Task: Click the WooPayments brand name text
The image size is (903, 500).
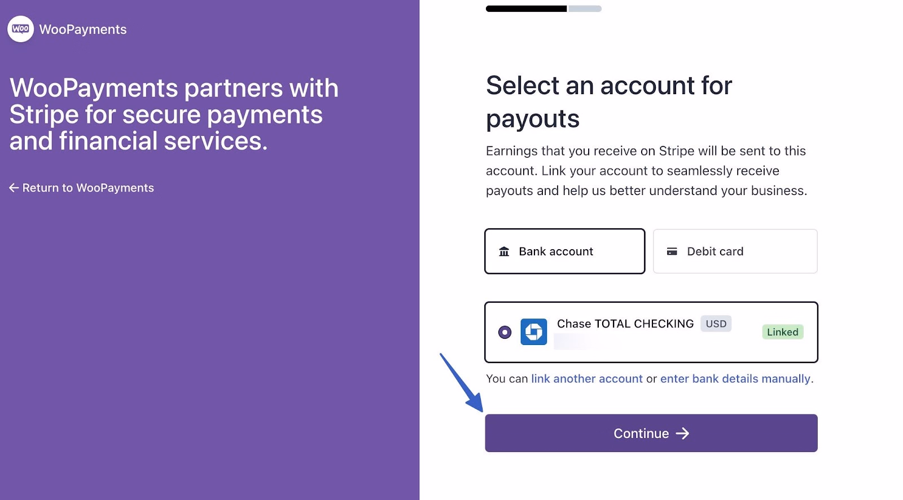Action: click(83, 29)
